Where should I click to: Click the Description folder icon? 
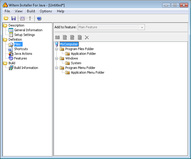5,25
